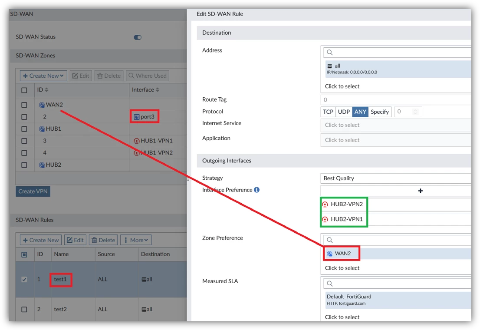Click Create New in SD-WAN Rules
The height and width of the screenshot is (330, 480).
point(41,240)
